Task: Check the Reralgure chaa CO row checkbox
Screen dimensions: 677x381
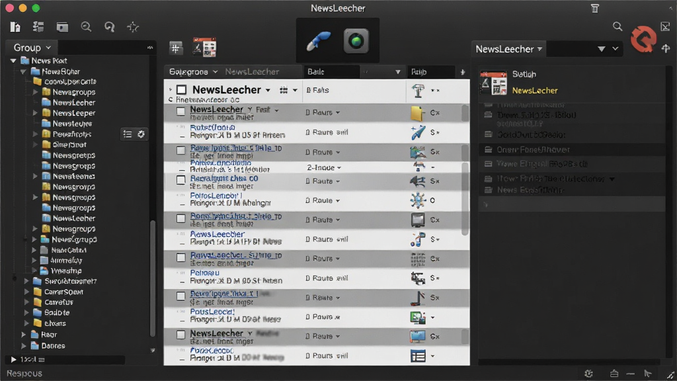Action: tap(181, 180)
